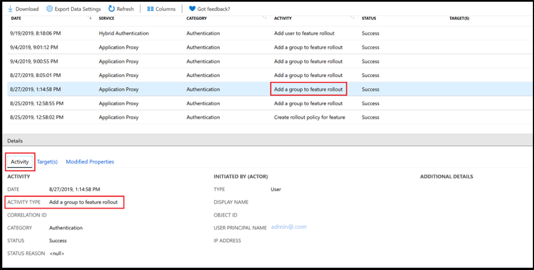534x270 pixels.
Task: Click the ADDITIONAL DETAILS heading
Action: tap(446, 176)
